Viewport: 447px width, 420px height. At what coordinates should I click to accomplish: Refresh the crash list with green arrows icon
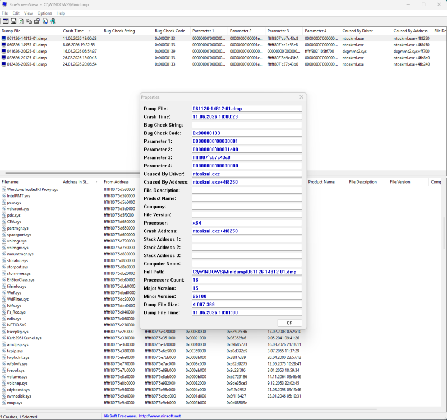pyautogui.click(x=21, y=21)
